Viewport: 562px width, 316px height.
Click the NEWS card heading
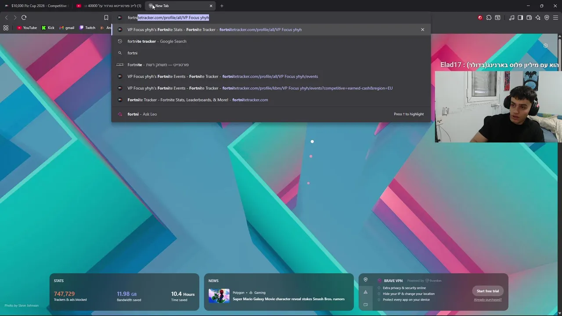pos(213,281)
